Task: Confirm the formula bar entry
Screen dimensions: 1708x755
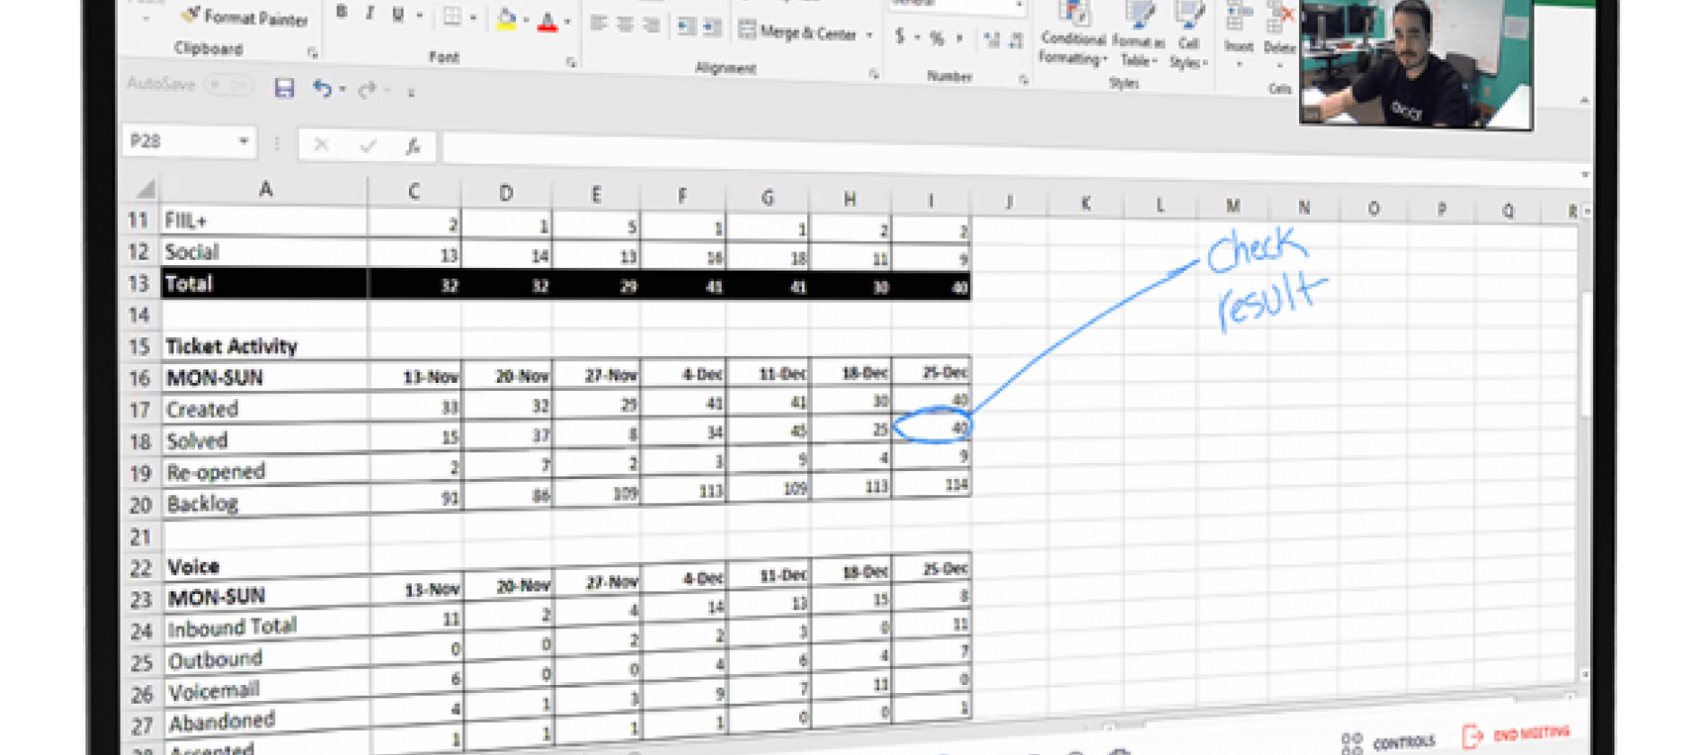Action: pyautogui.click(x=368, y=146)
